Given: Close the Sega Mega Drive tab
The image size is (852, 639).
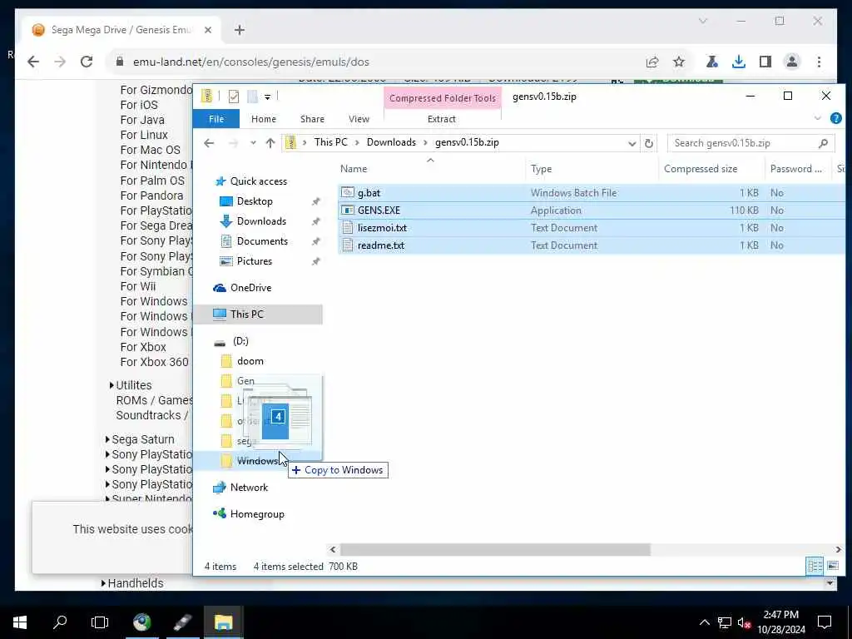Looking at the screenshot, I should click(x=207, y=30).
